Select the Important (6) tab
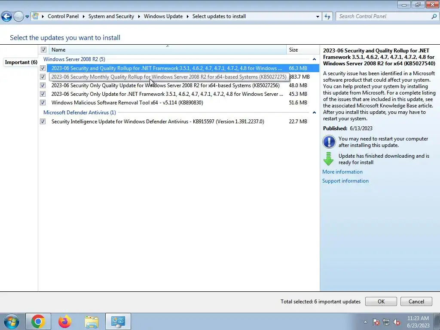This screenshot has height=330, width=440. click(x=21, y=62)
